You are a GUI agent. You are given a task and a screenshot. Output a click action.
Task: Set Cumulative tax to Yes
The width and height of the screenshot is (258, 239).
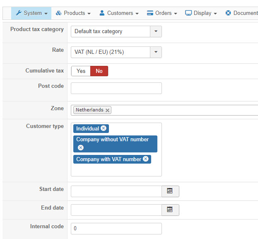coord(81,71)
